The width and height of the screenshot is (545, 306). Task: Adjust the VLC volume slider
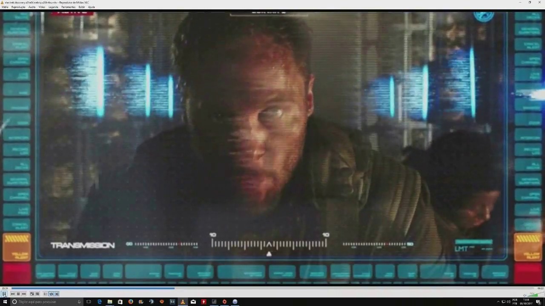click(536, 294)
